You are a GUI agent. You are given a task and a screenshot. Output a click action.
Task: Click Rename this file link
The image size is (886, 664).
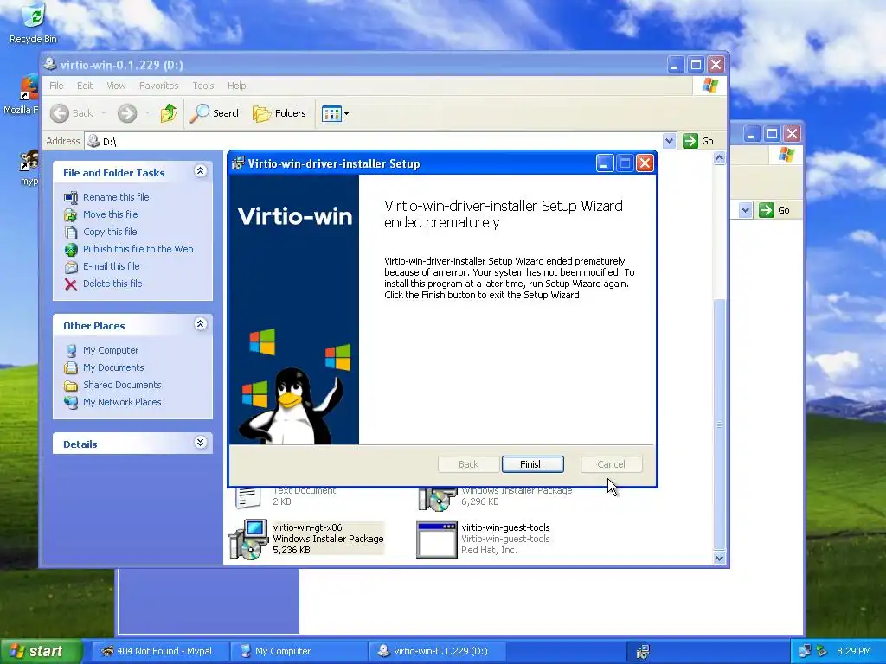[x=116, y=197]
